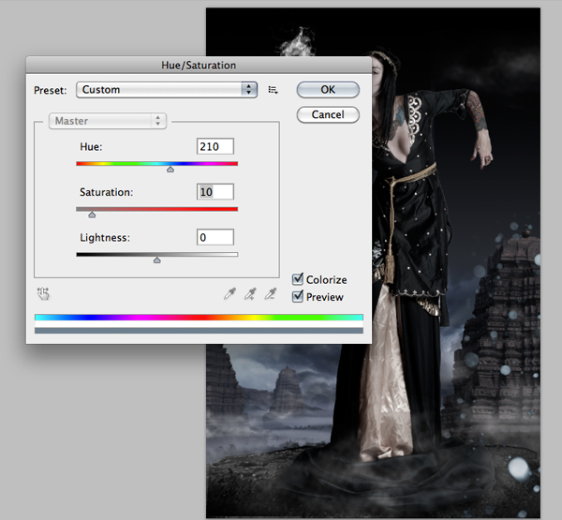
Task: Click the Lightness slider handle
Action: [x=157, y=260]
